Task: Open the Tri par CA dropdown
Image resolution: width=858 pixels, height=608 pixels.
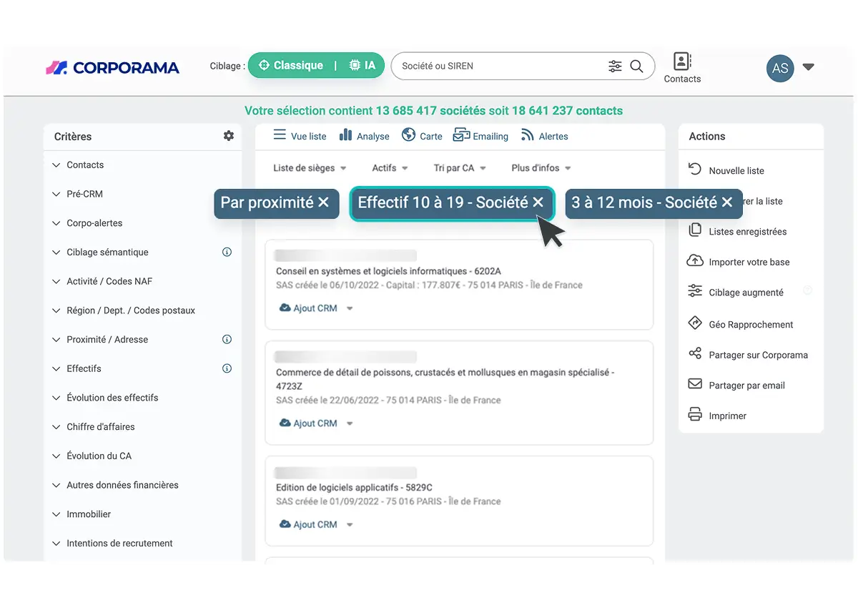Action: point(460,168)
